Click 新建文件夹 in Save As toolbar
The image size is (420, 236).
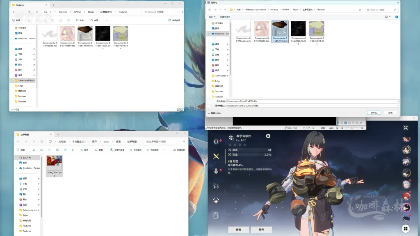point(225,17)
